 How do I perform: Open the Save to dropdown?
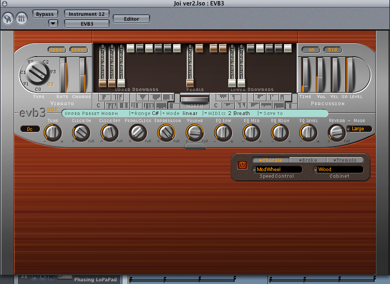(271, 113)
